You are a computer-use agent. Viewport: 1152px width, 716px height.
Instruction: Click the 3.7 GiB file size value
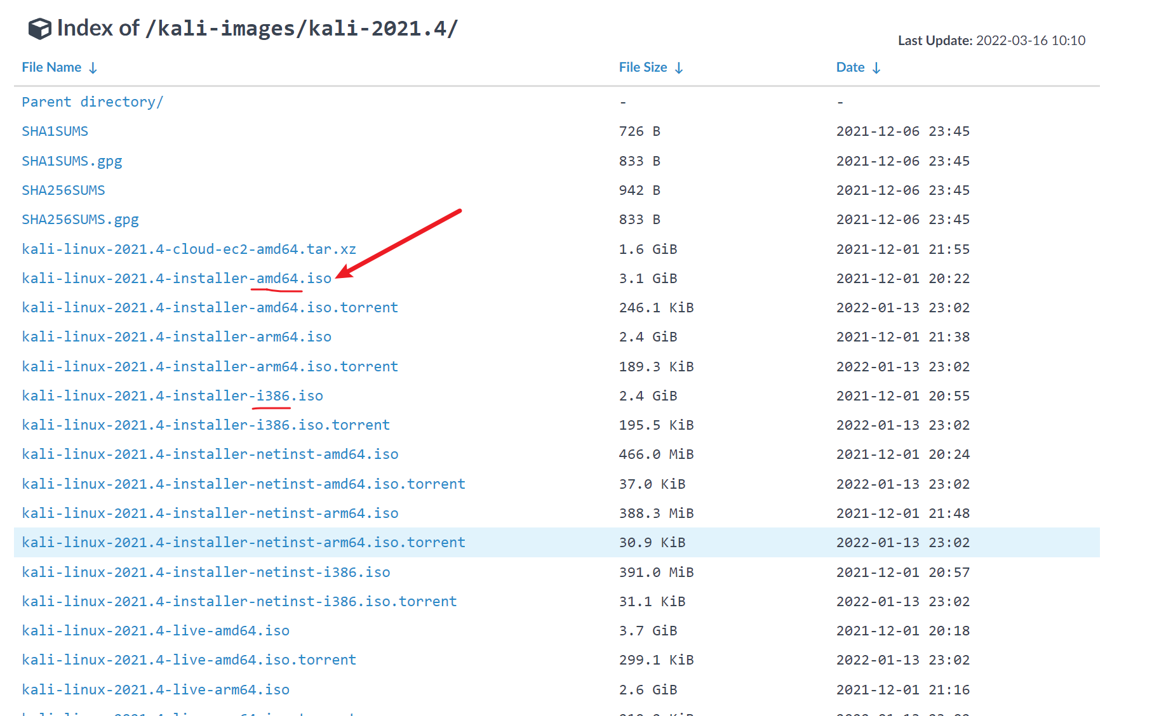tap(648, 630)
